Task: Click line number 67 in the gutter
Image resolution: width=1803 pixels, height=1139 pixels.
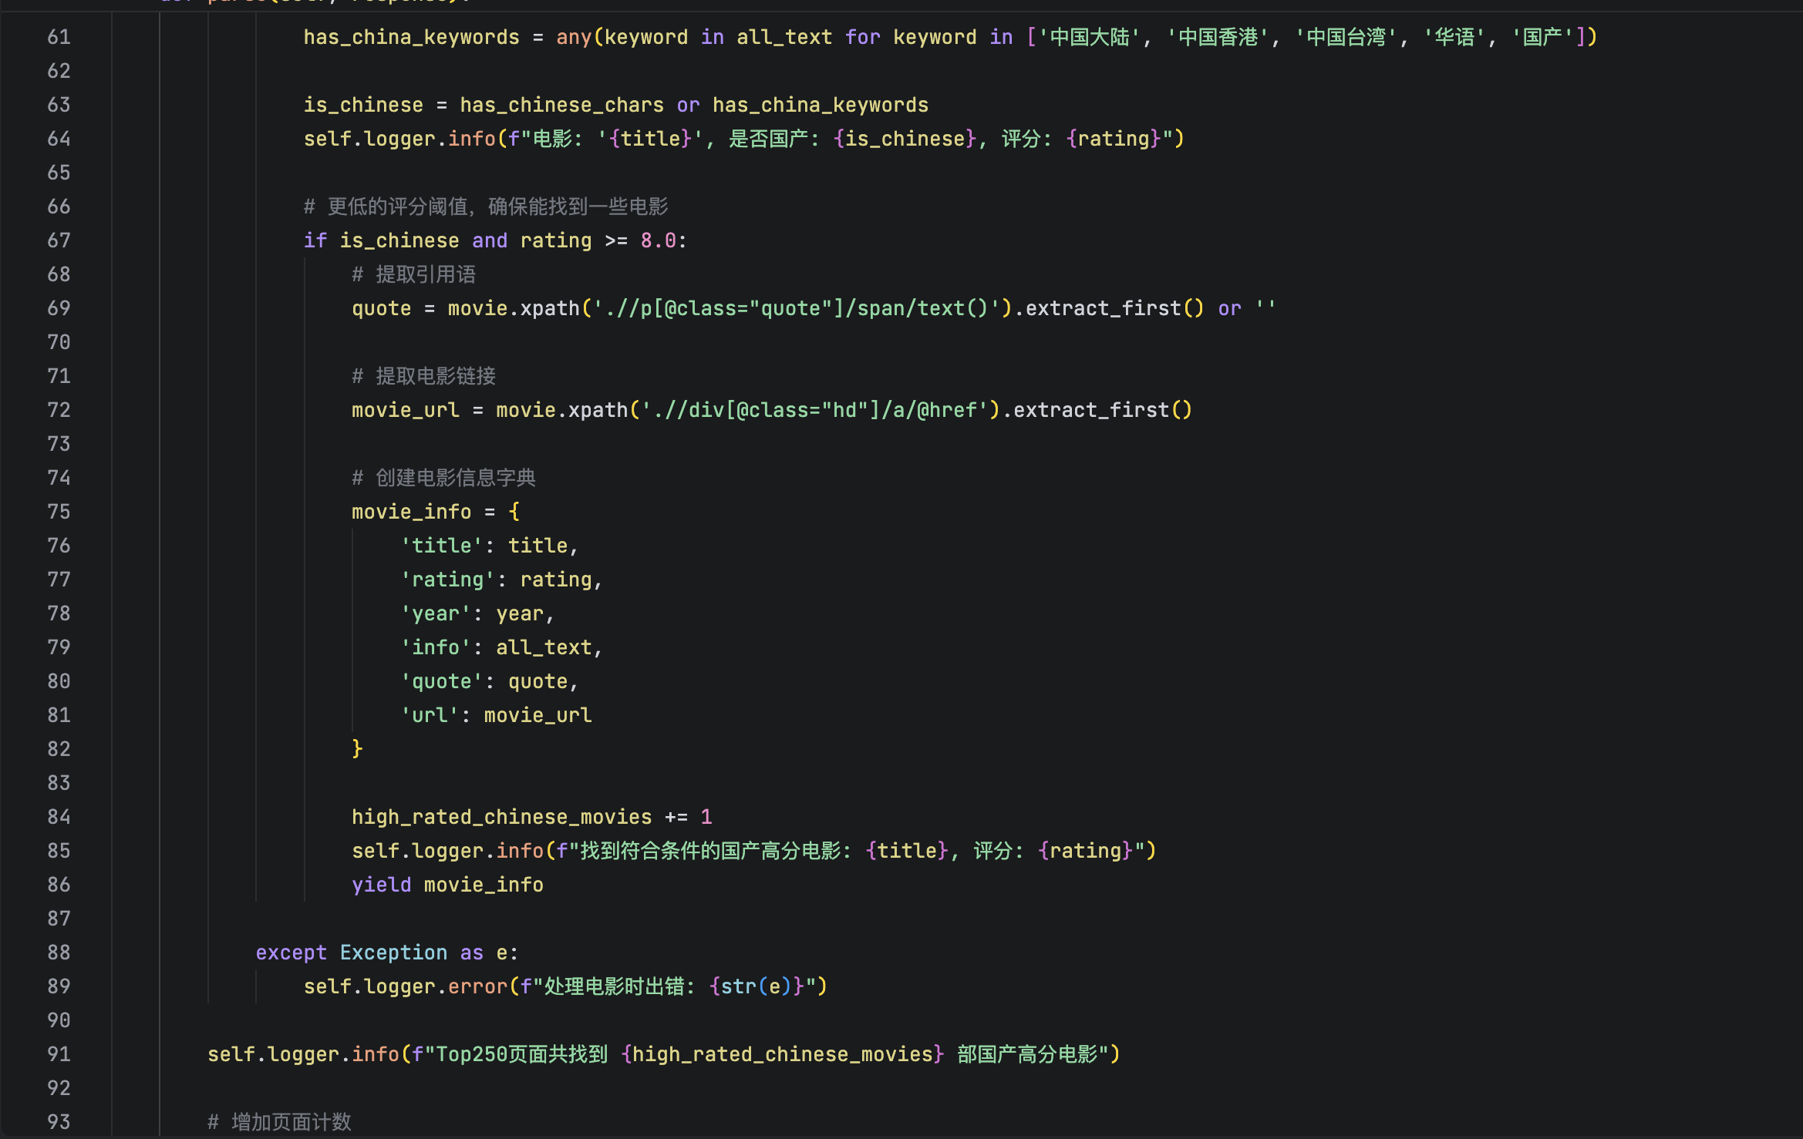Action: click(x=59, y=240)
